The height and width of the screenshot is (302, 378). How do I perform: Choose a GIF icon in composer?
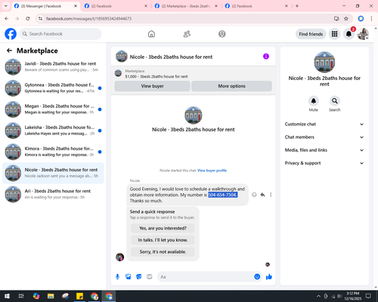point(150,277)
